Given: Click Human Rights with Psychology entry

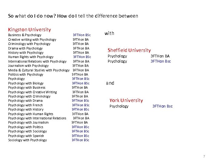Looking at the screenshot, I should click(x=31, y=57).
